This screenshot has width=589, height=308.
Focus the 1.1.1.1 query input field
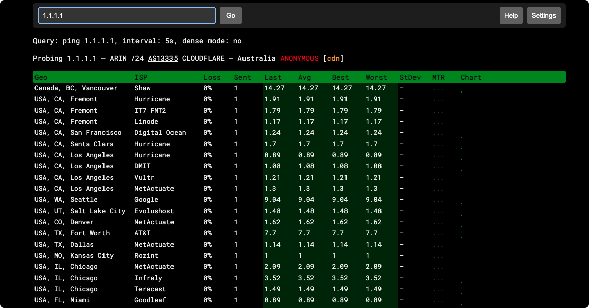pyautogui.click(x=127, y=15)
